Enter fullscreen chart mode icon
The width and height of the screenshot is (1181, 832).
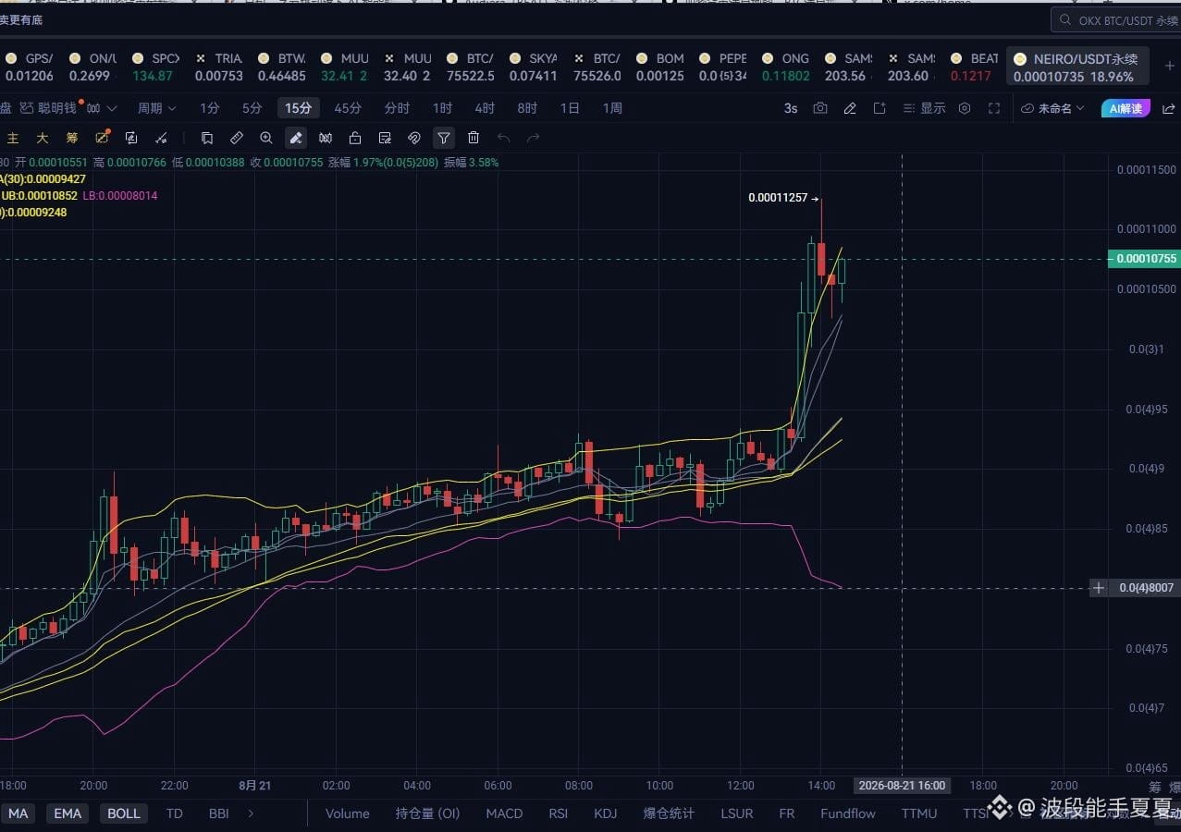[x=994, y=108]
